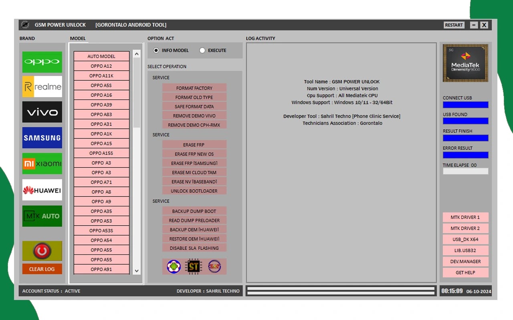Select ERASE NV [BASEBAND] operation
513x320 pixels.
tap(194, 182)
